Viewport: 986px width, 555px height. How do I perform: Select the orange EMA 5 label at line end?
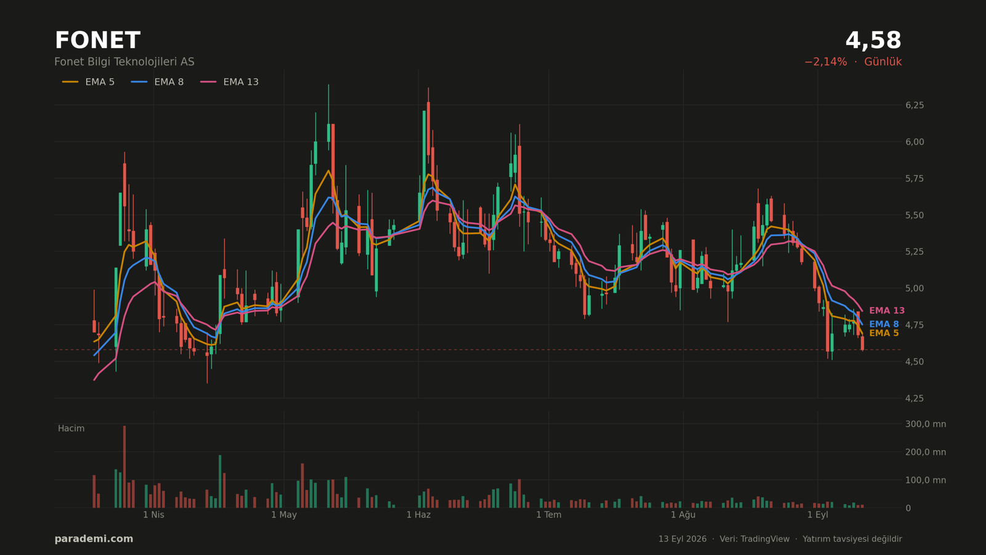pos(884,334)
